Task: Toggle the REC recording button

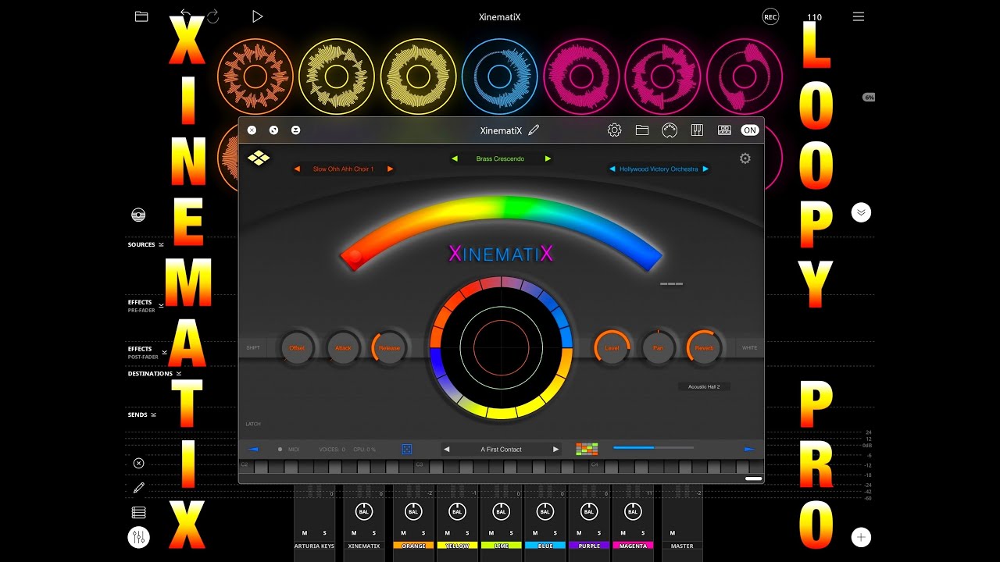Action: 770,16
